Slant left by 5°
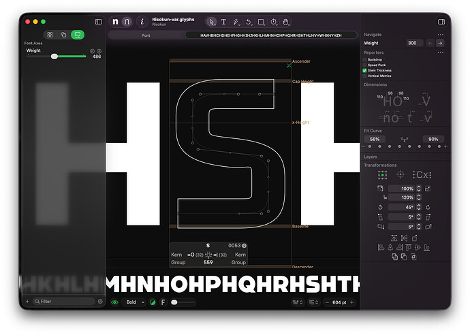470x335 pixels. coord(380,217)
